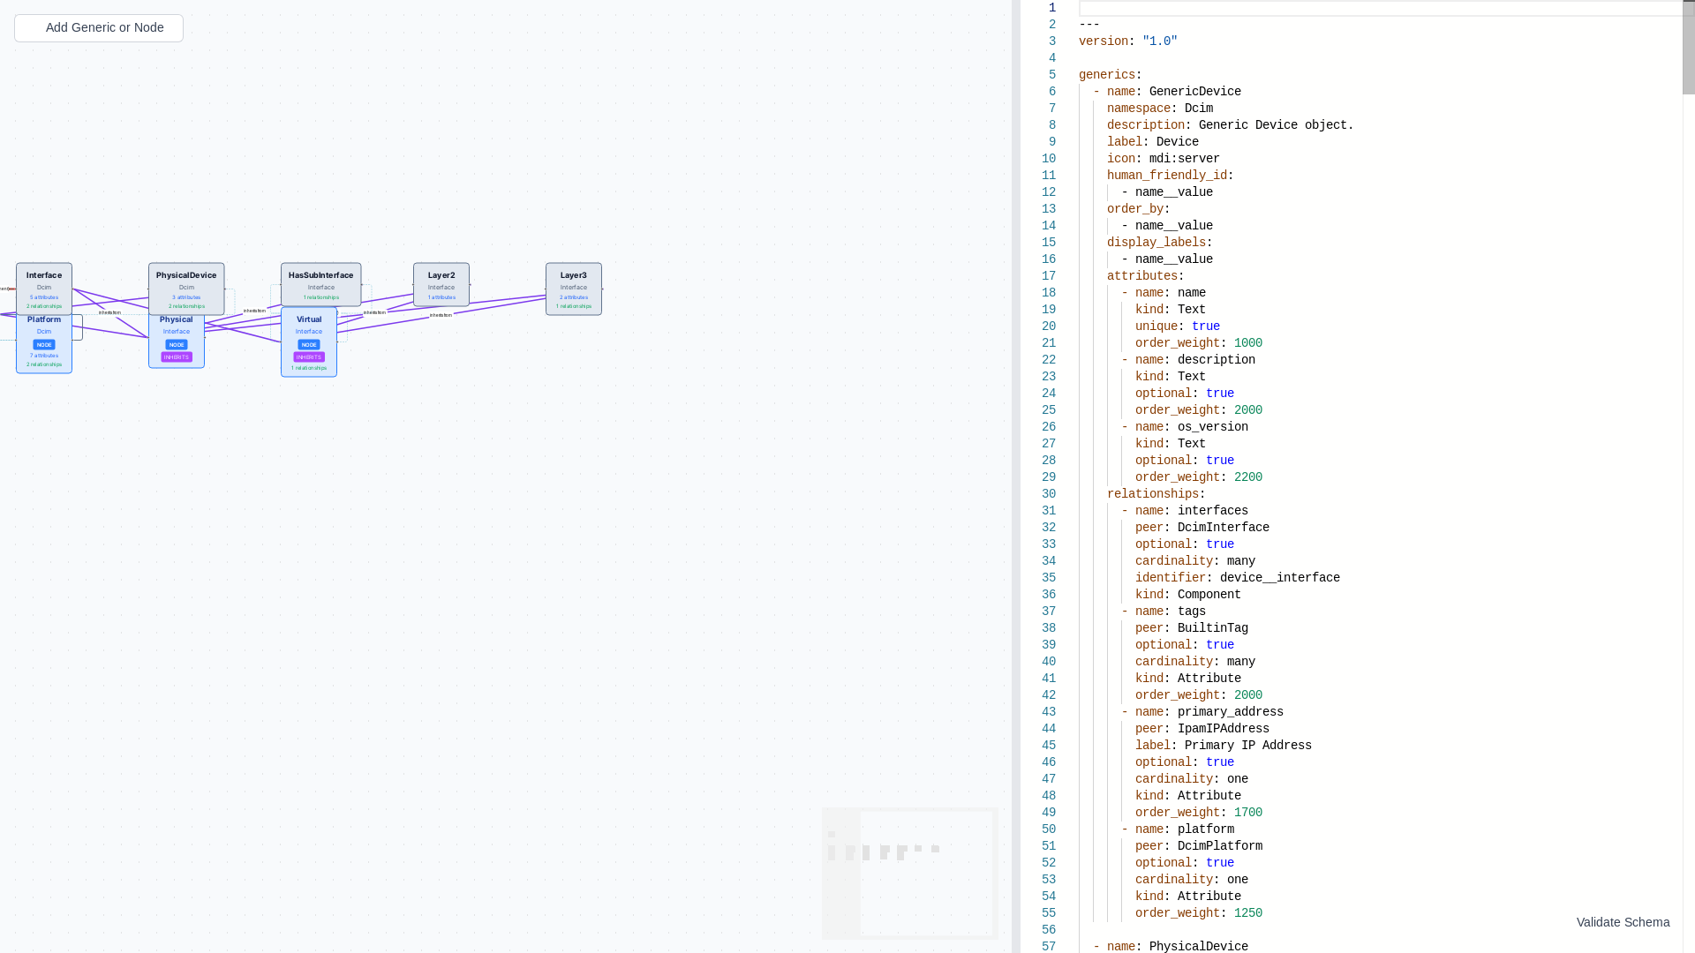Viewport: 1695px width, 953px height.
Task: Click the 'display_labels:' key
Action: 1160,243
